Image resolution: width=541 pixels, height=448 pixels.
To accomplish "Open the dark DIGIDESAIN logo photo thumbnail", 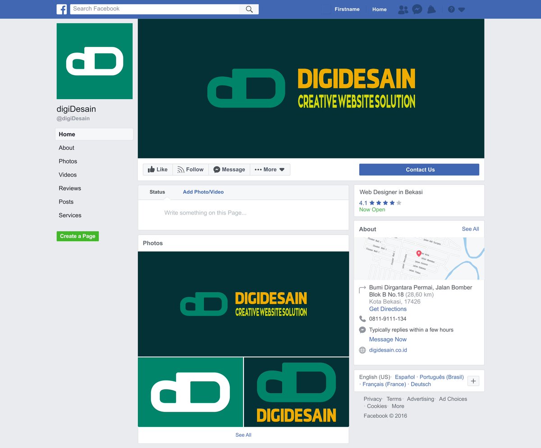I will click(x=297, y=392).
